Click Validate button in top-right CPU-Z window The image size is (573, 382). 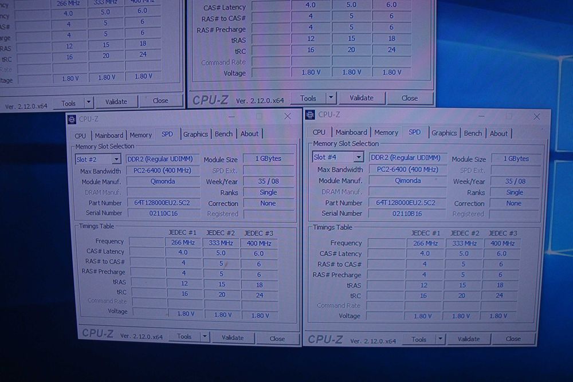tap(362, 98)
